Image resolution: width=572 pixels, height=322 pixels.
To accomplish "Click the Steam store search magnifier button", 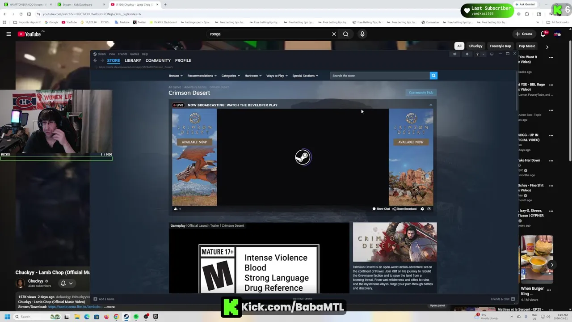I will [433, 76].
